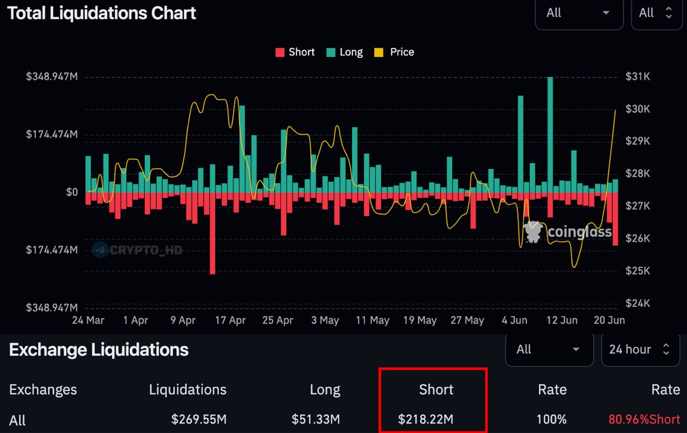Click the Exchanges column header
This screenshot has height=433, width=687.
[43, 390]
